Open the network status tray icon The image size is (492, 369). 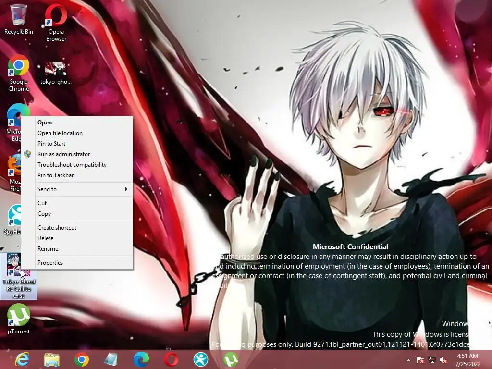432,360
